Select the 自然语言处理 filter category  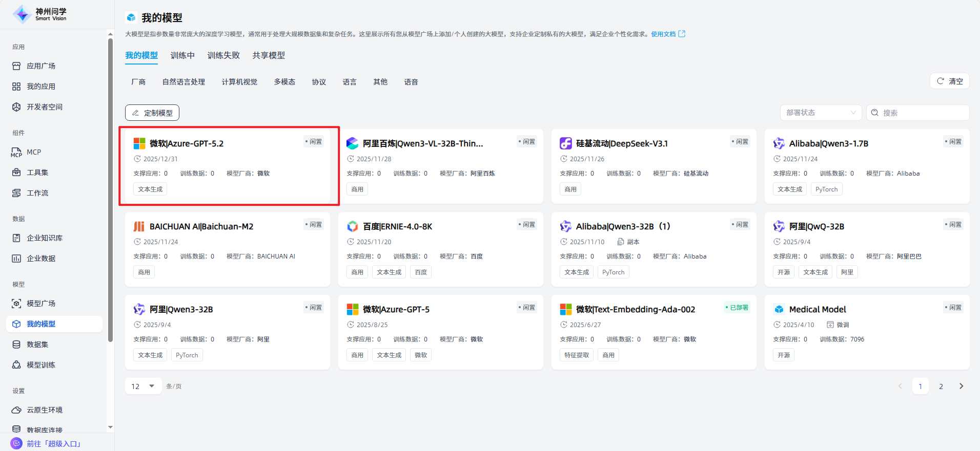[183, 82]
